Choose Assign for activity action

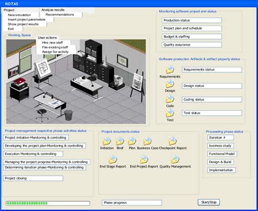(56, 52)
